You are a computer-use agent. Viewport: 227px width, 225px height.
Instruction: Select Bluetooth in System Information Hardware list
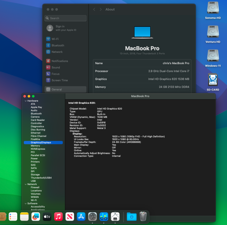[x=36, y=114]
